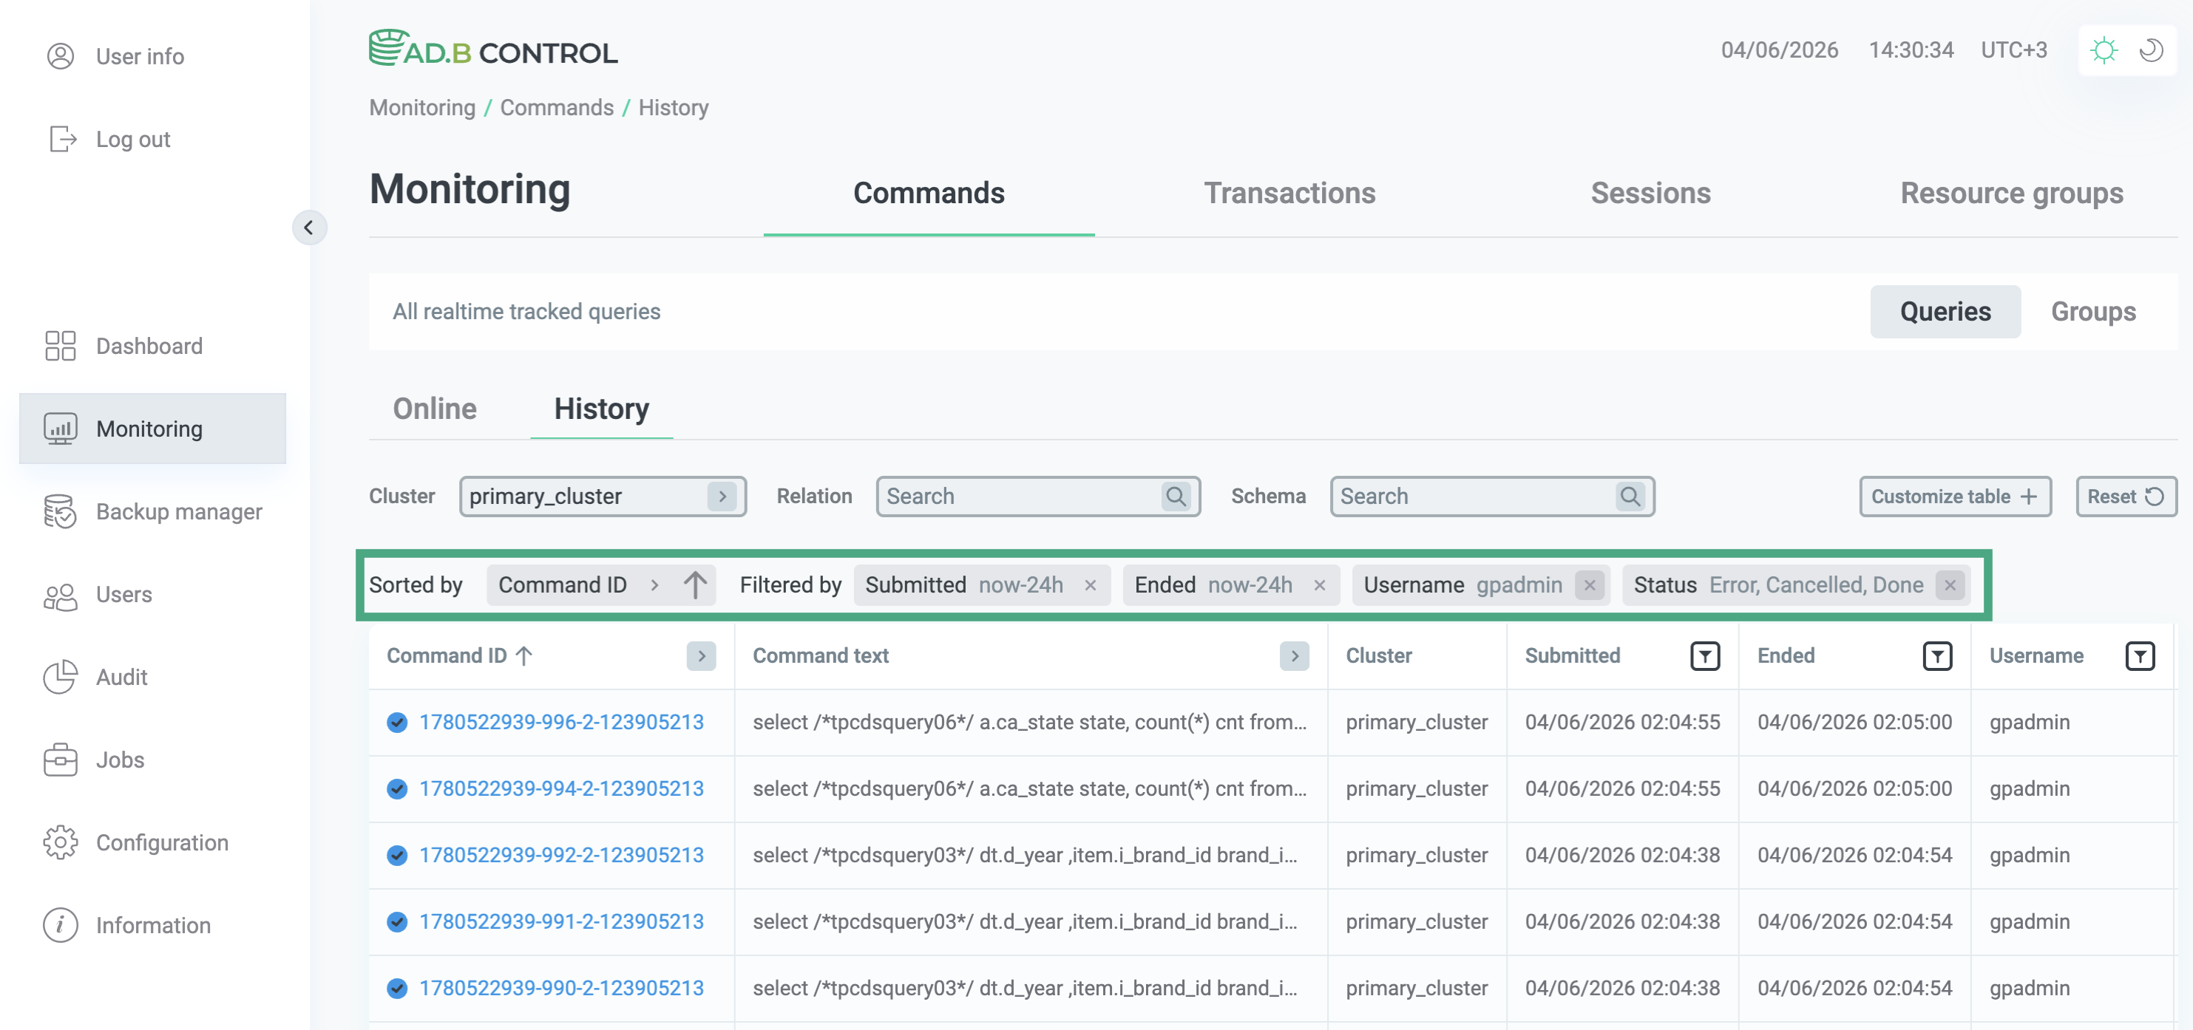2193x1030 pixels.
Task: Open command 1780522939-996-2-123905213
Action: coord(561,721)
